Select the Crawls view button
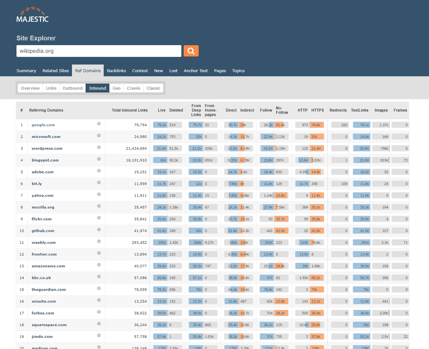Screen dimensions: 429x349 point(133,88)
